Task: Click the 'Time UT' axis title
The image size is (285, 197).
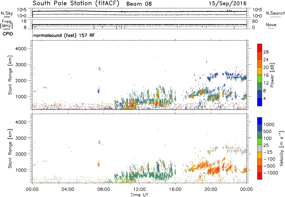Action: (x=139, y=195)
